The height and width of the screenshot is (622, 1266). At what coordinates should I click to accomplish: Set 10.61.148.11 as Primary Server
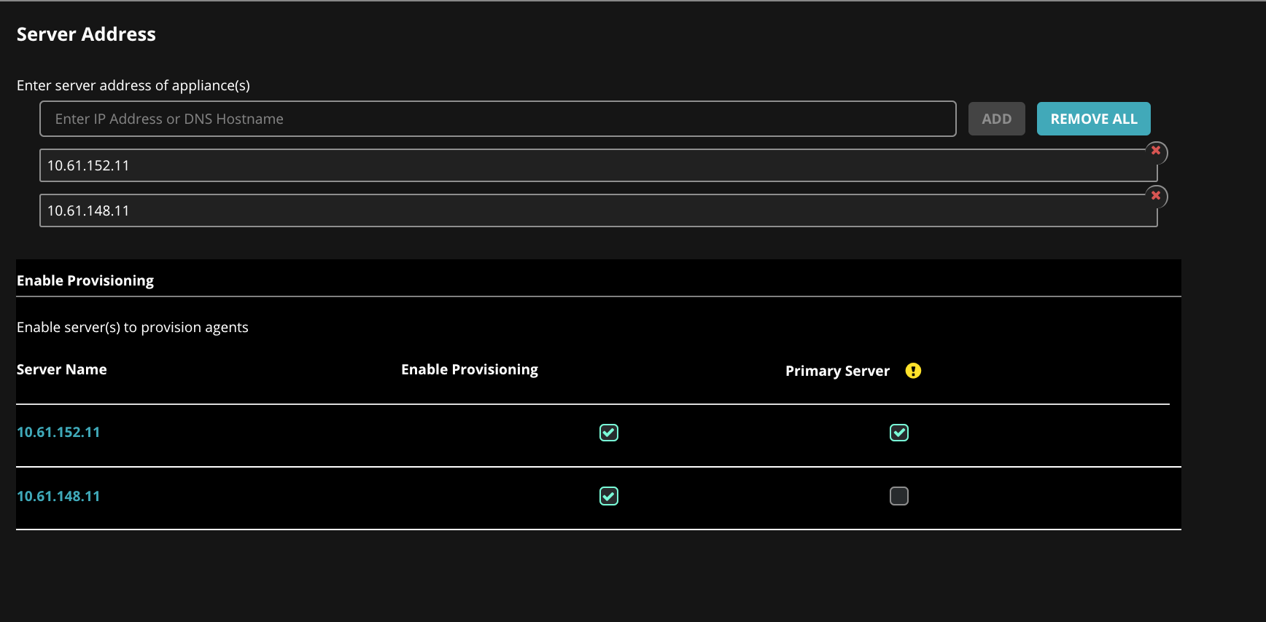click(x=899, y=496)
